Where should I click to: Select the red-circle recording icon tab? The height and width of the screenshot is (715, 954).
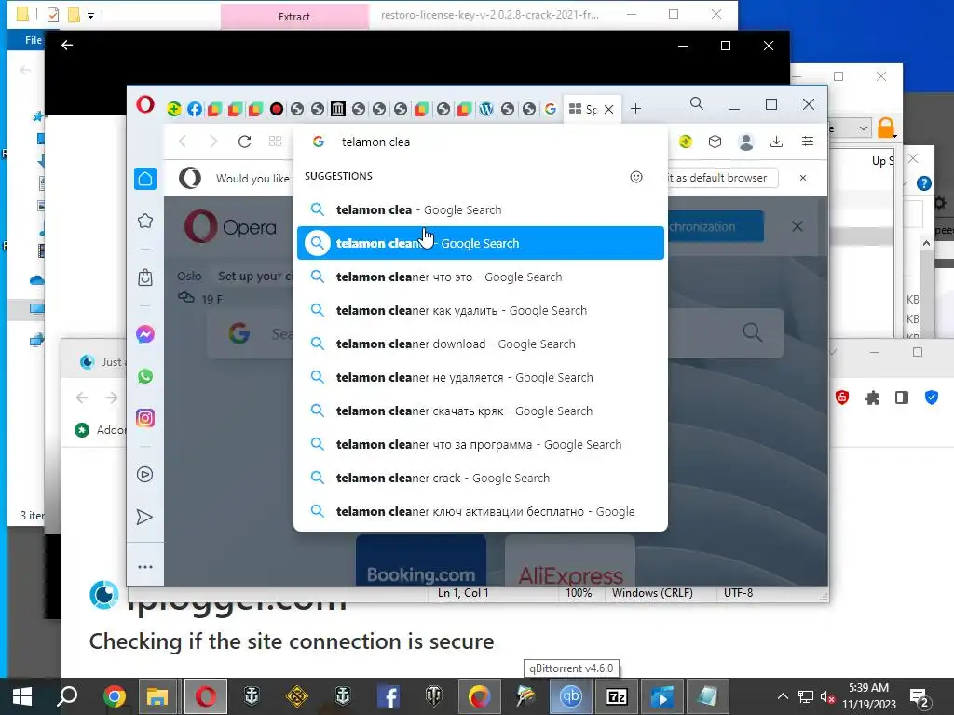point(276,109)
